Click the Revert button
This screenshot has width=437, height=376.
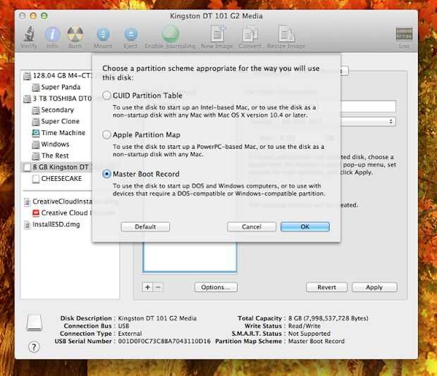point(326,287)
